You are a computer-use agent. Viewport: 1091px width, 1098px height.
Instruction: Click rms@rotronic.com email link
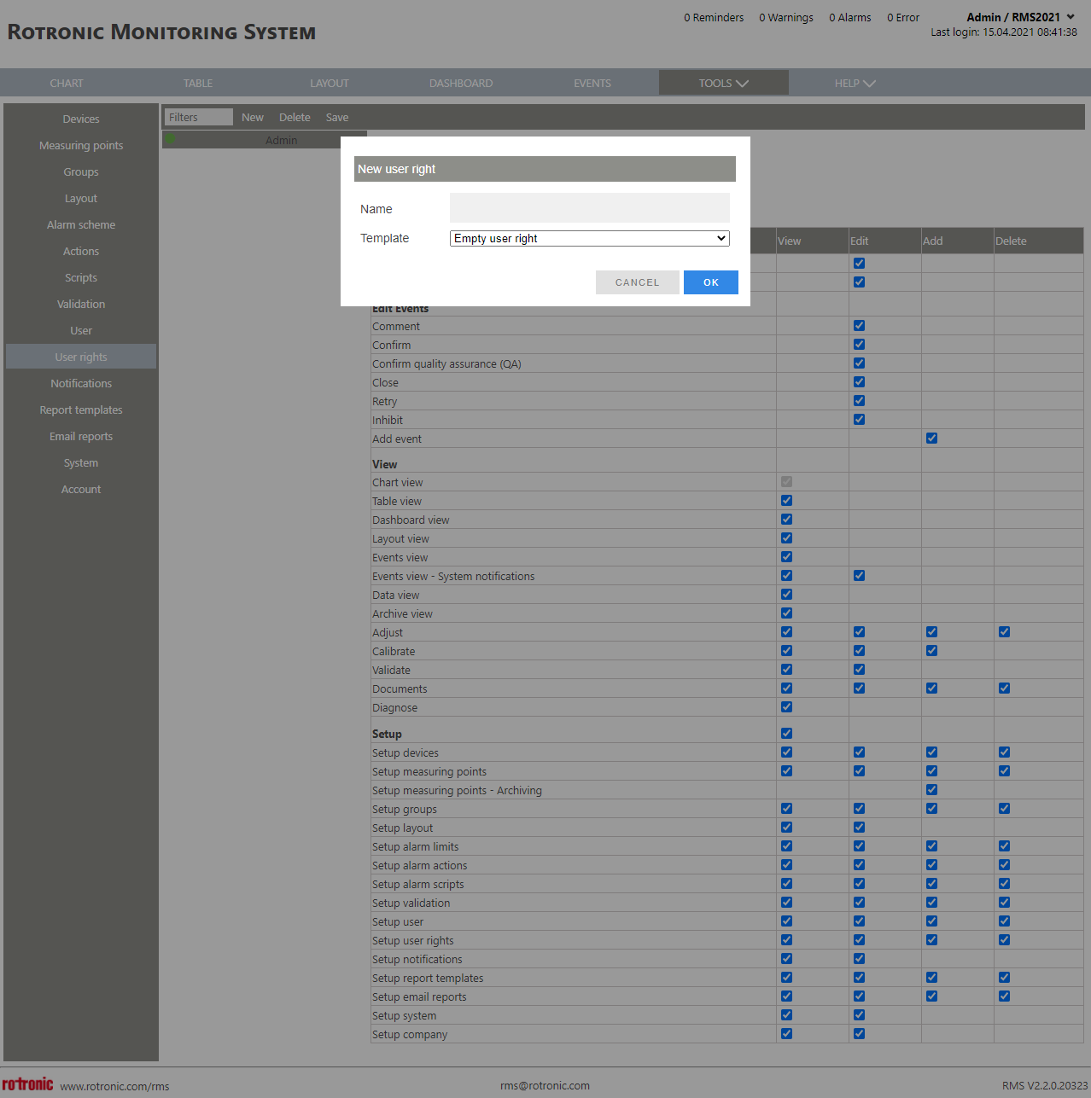click(545, 1085)
